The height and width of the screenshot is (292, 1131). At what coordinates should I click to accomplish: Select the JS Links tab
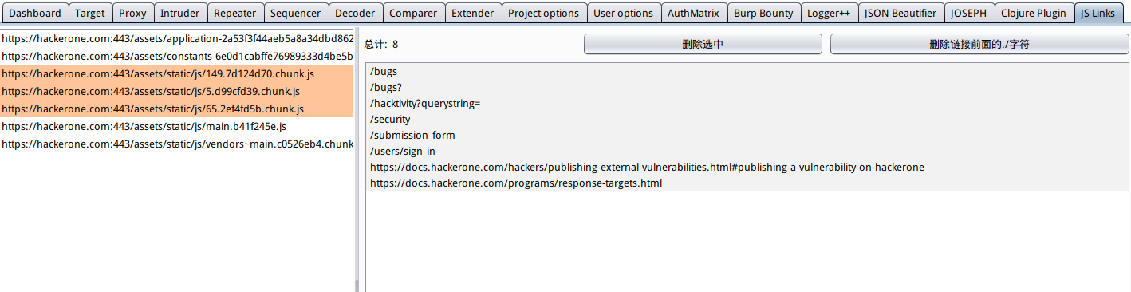[1098, 13]
